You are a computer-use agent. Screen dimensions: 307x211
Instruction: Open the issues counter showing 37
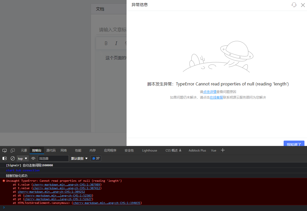96,158
